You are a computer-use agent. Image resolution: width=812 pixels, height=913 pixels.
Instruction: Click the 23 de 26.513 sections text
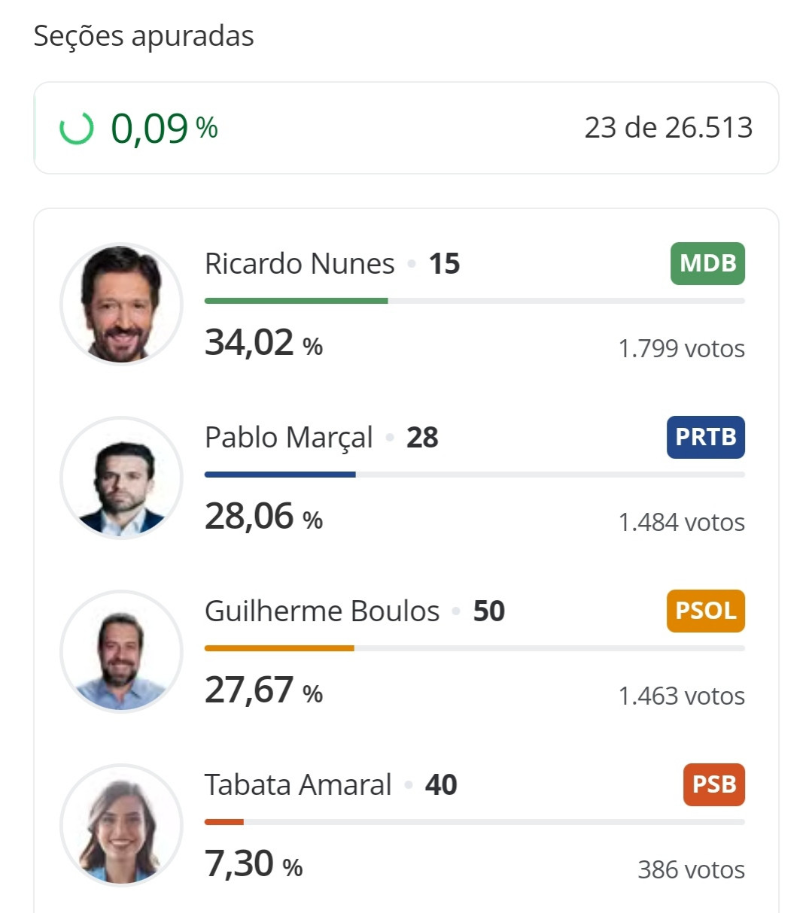point(668,128)
